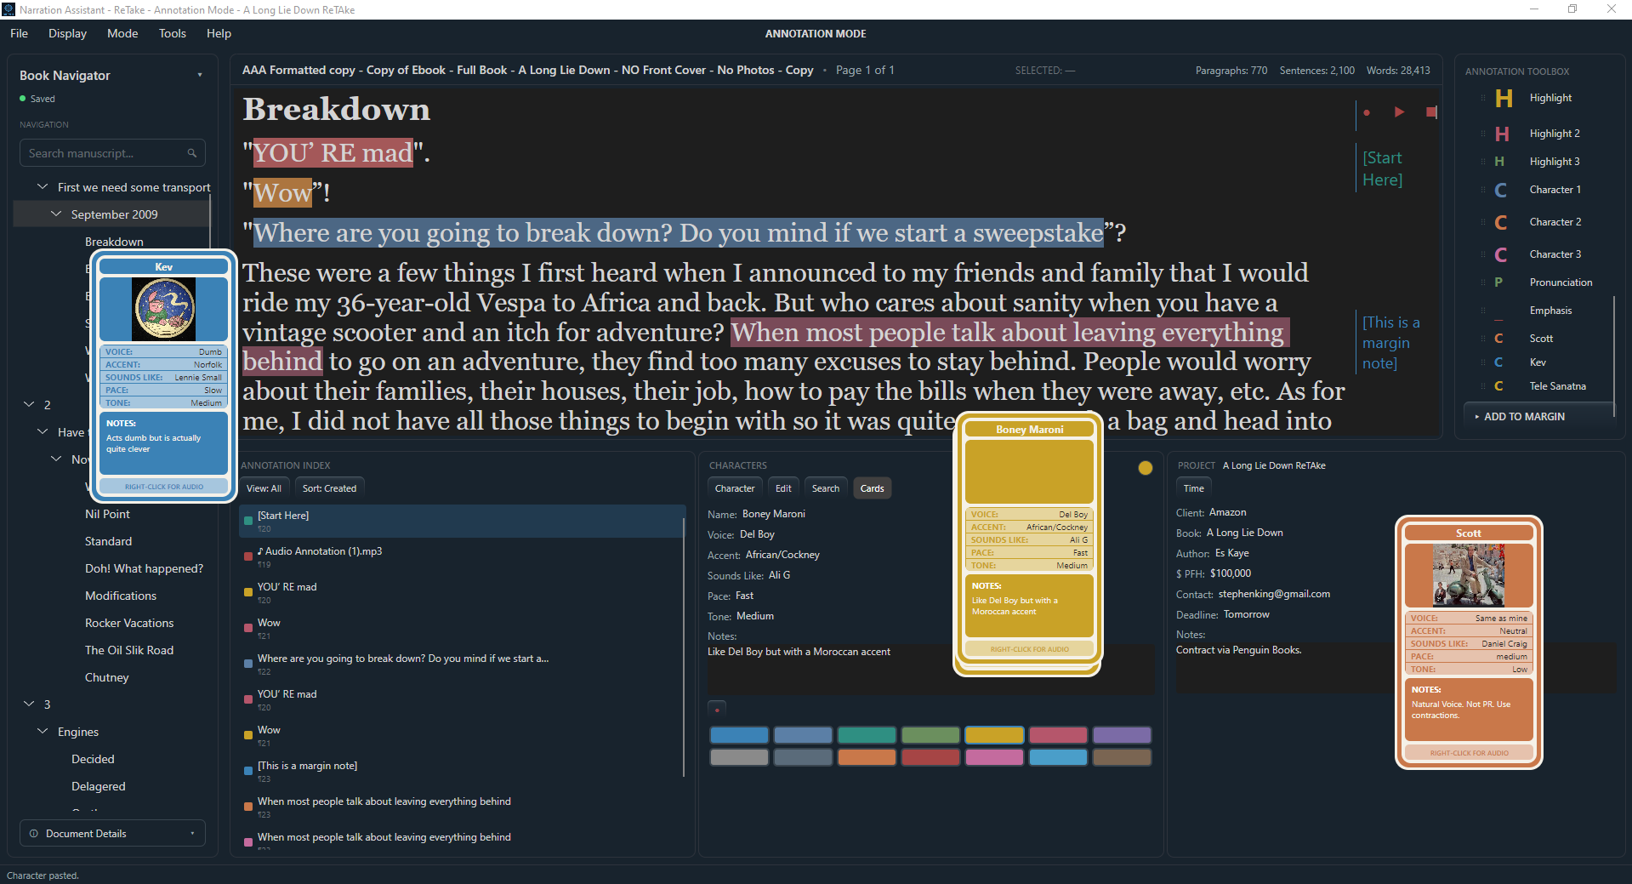
Task: Pick the orange Character 2 annotation icon
Action: point(1501,222)
